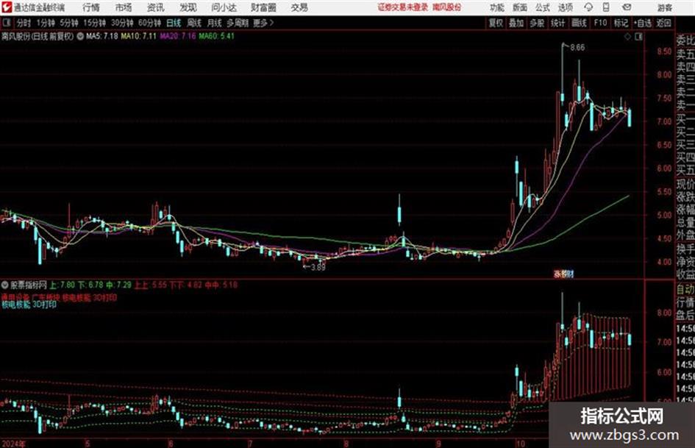This screenshot has width=695, height=448.
Task: Expand the 更多 periods list
Action: 263,23
